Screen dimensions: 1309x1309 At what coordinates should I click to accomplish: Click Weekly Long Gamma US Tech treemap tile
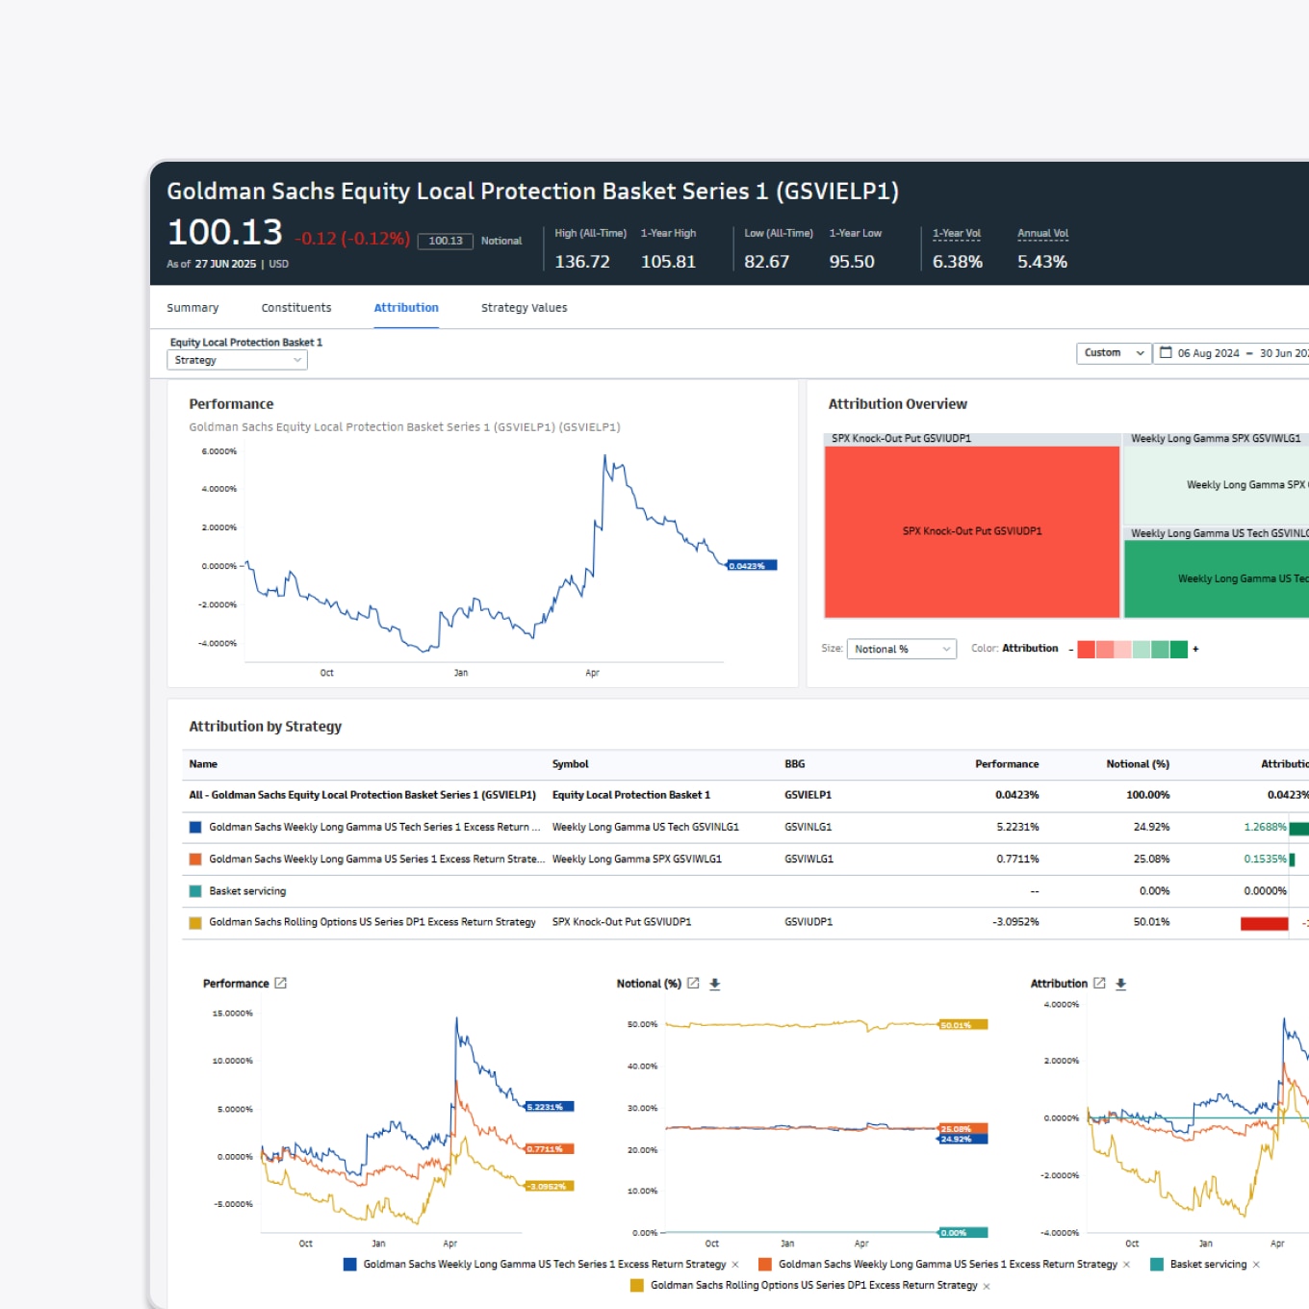coord(1217,578)
